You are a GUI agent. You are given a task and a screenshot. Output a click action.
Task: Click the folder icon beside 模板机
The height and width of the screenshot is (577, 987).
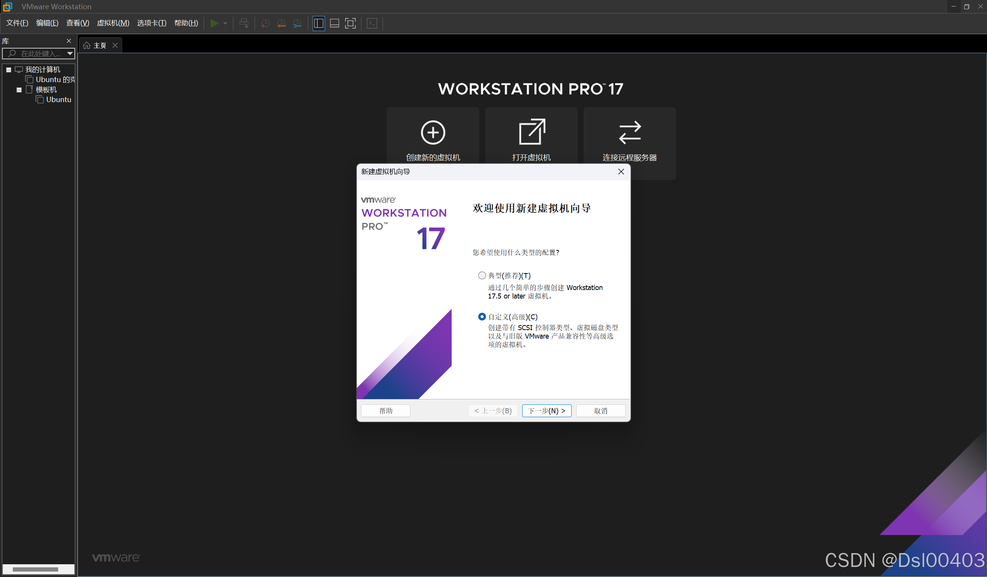(29, 90)
